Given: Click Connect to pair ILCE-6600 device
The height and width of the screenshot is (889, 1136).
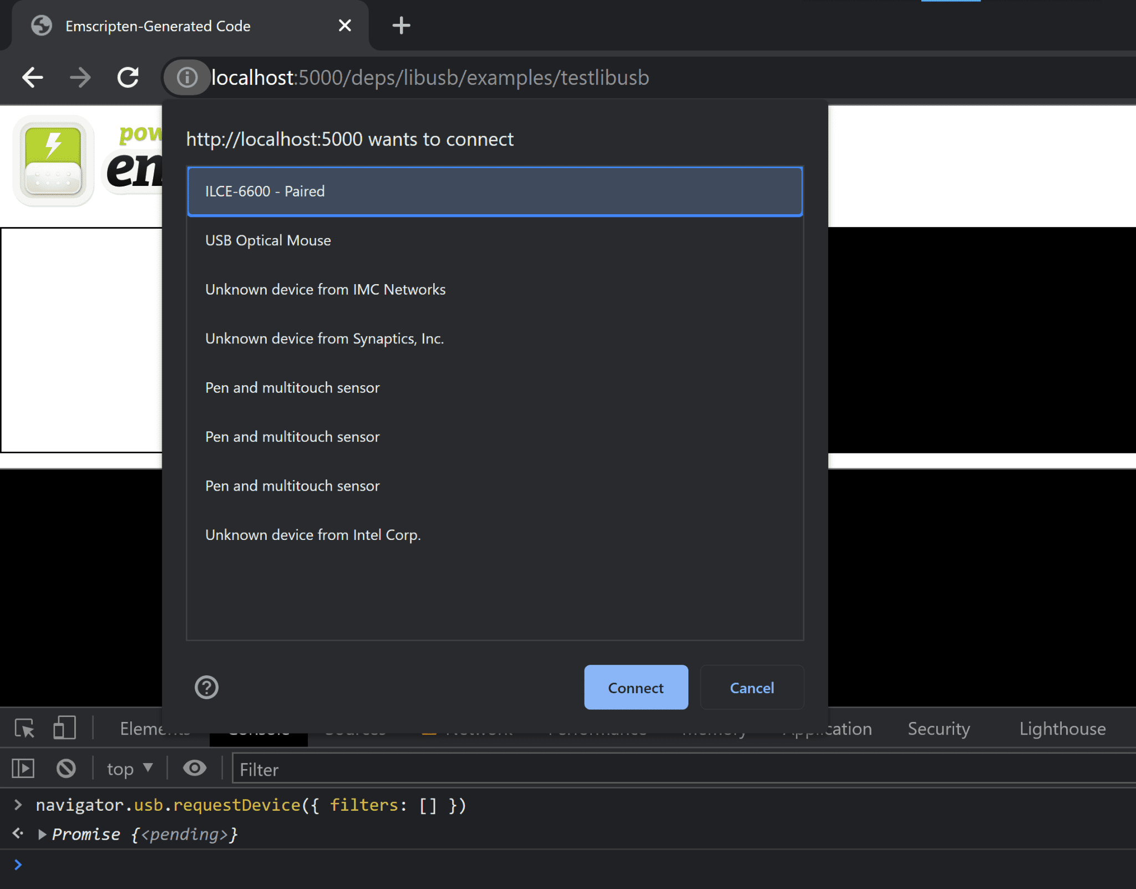Looking at the screenshot, I should [635, 687].
